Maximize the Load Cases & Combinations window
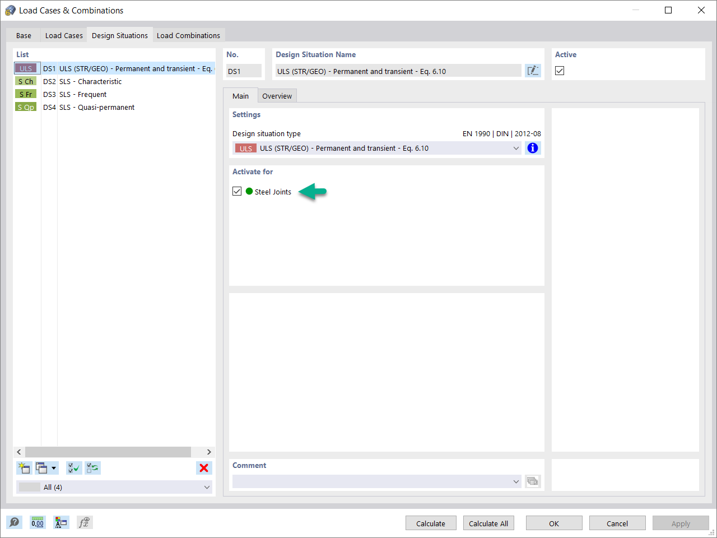Viewport: 717px width, 538px height. (x=668, y=10)
